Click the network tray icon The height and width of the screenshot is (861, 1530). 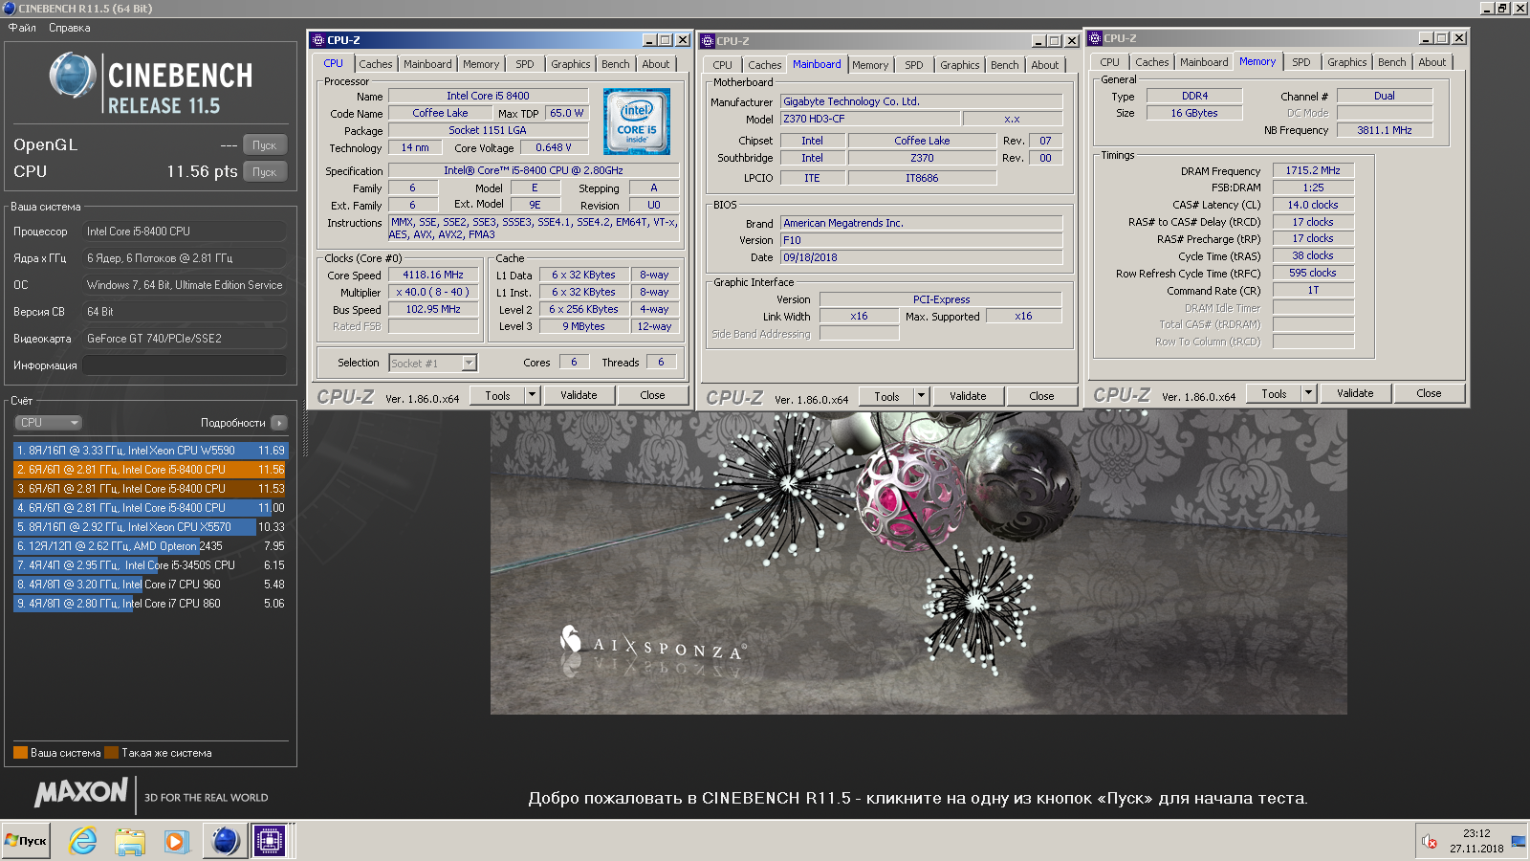click(x=1519, y=842)
